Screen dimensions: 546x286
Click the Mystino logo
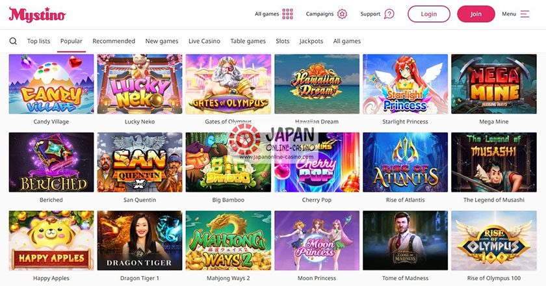[37, 15]
